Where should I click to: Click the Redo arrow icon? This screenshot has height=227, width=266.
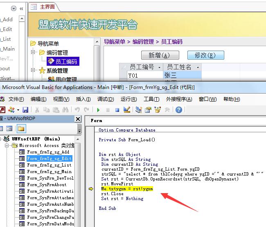tap(87, 110)
